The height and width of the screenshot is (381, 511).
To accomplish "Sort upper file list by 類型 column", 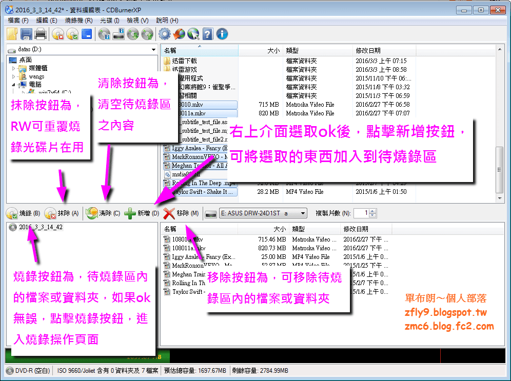I will tap(318, 51).
